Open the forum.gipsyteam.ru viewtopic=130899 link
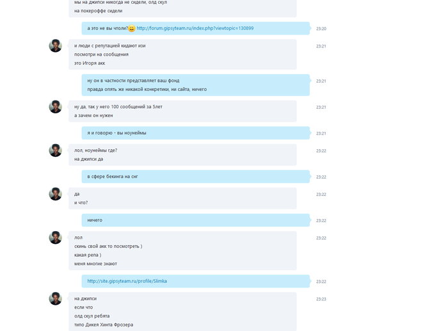448x331 pixels. (195, 28)
